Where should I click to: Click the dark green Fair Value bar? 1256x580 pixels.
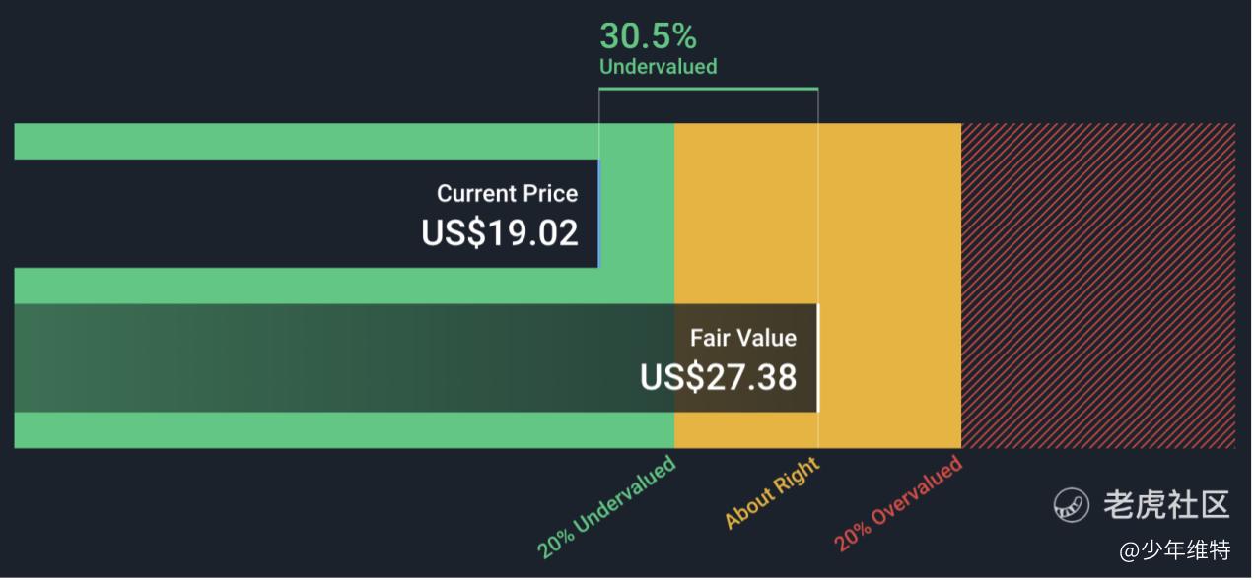pyautogui.click(x=416, y=358)
